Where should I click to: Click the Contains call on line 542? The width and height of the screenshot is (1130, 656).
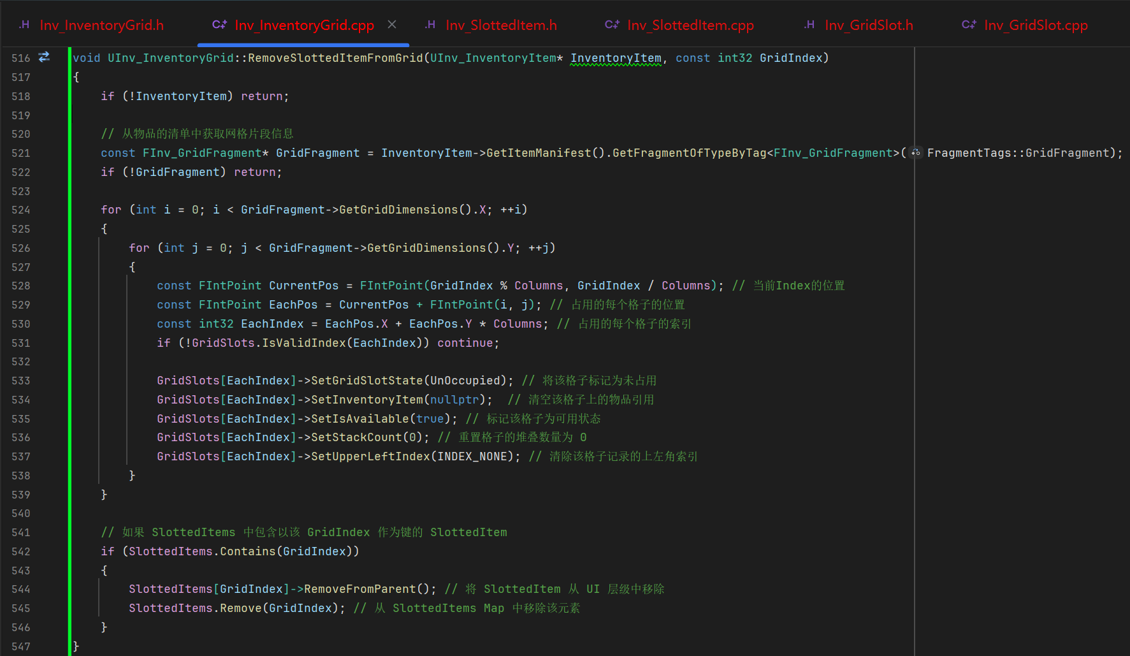point(248,551)
